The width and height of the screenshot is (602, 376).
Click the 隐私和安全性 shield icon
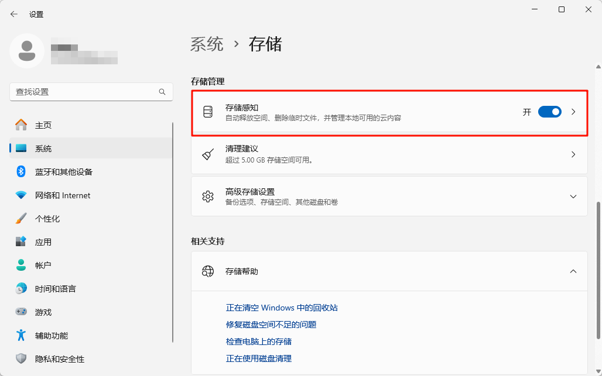pos(21,359)
